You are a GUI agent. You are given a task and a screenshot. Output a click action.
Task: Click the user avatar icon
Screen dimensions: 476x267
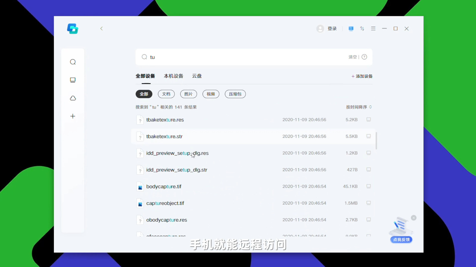[320, 28]
